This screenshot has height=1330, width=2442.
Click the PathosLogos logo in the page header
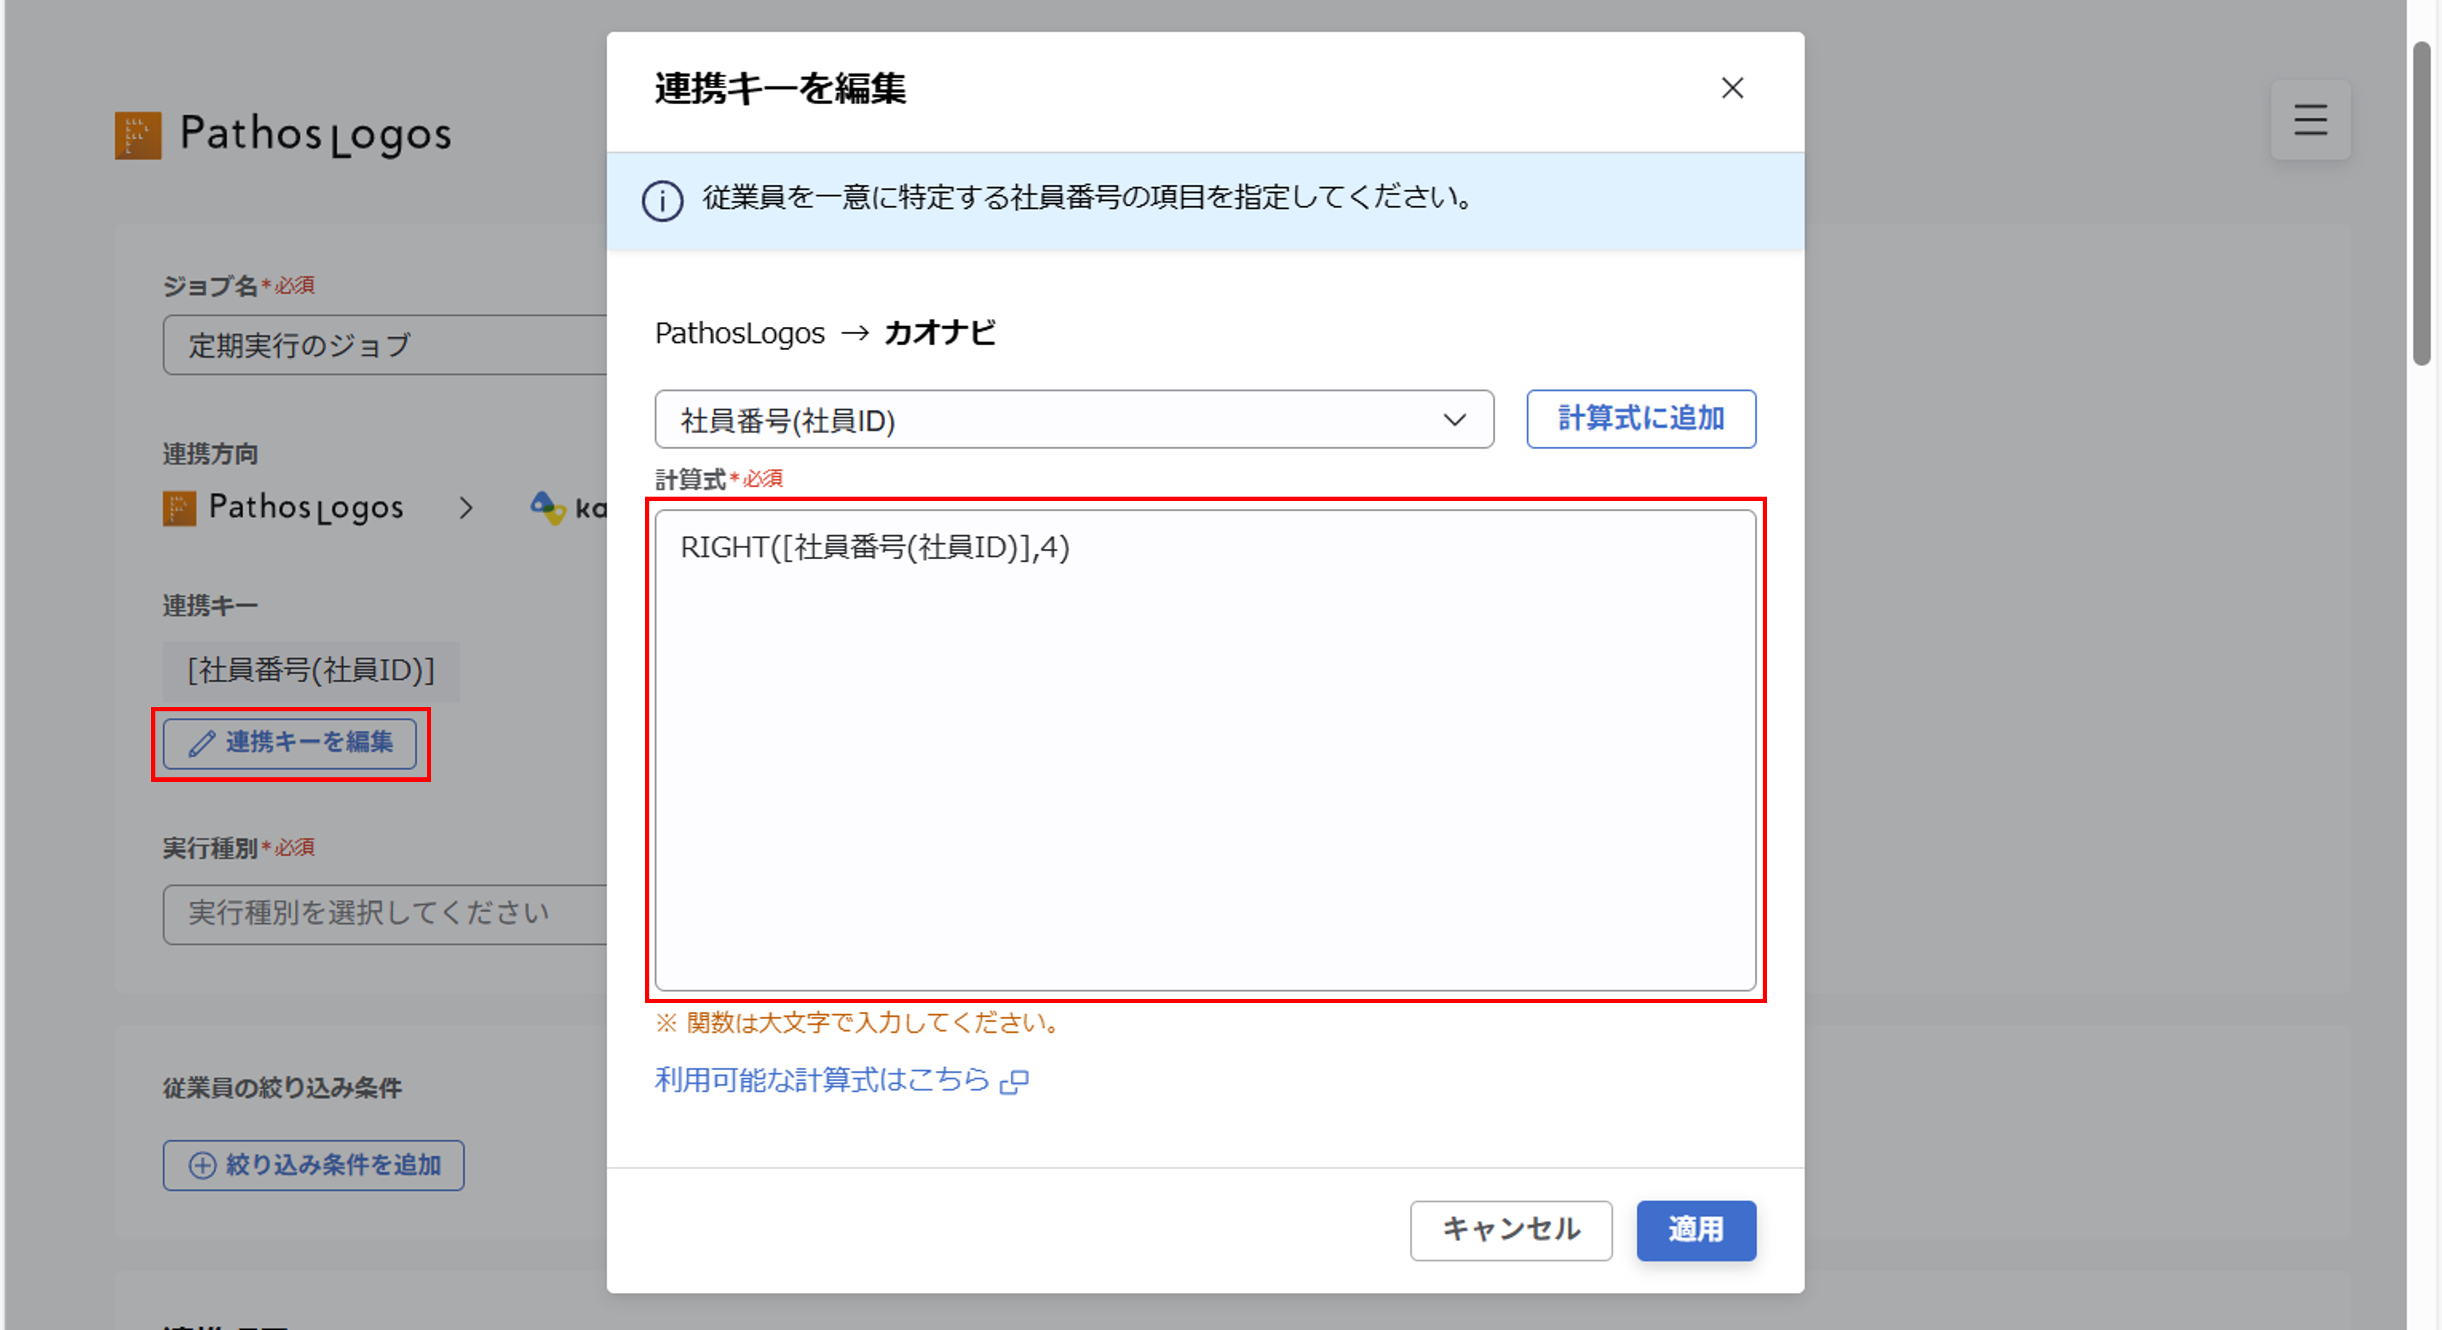coord(282,135)
